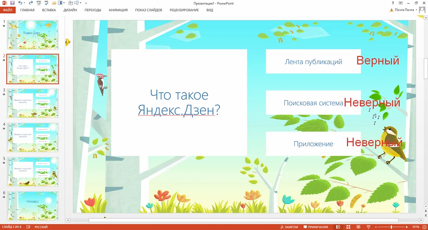
Task: Redo the last undone action
Action: (31, 3)
